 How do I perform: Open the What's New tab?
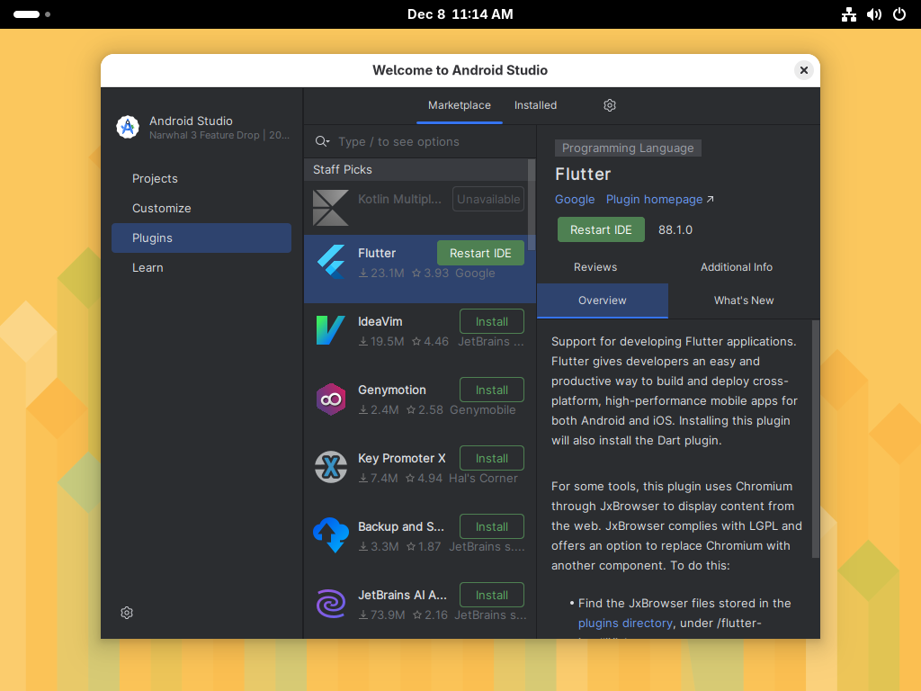pos(744,301)
